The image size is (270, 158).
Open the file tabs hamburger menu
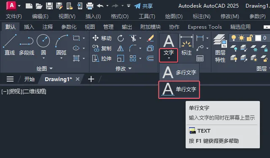[10, 79]
